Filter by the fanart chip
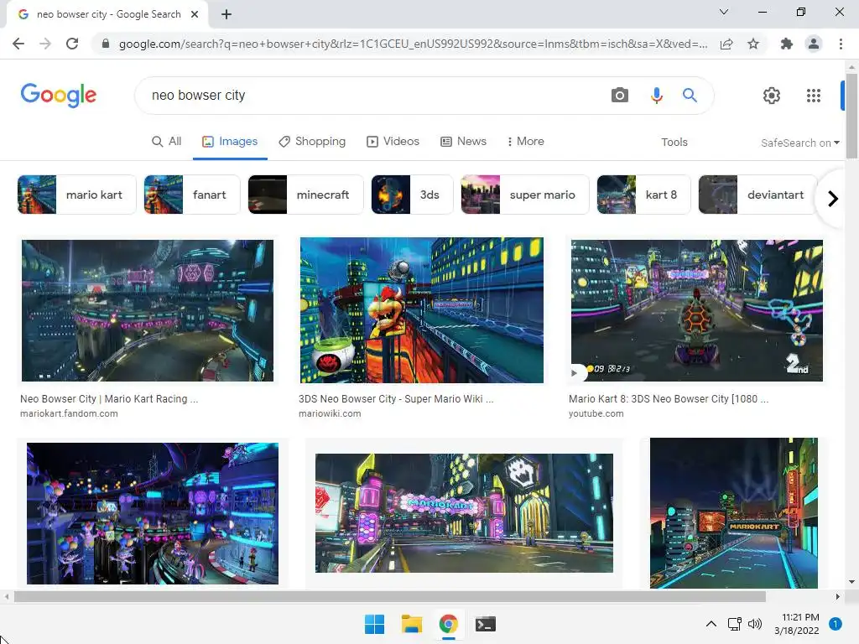859x644 pixels. [192, 195]
